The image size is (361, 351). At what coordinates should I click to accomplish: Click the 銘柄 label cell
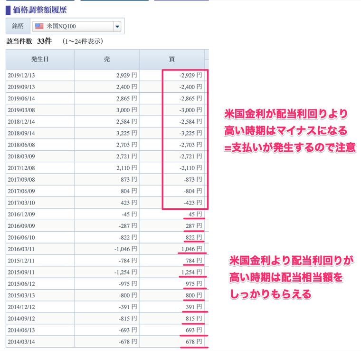[18, 26]
